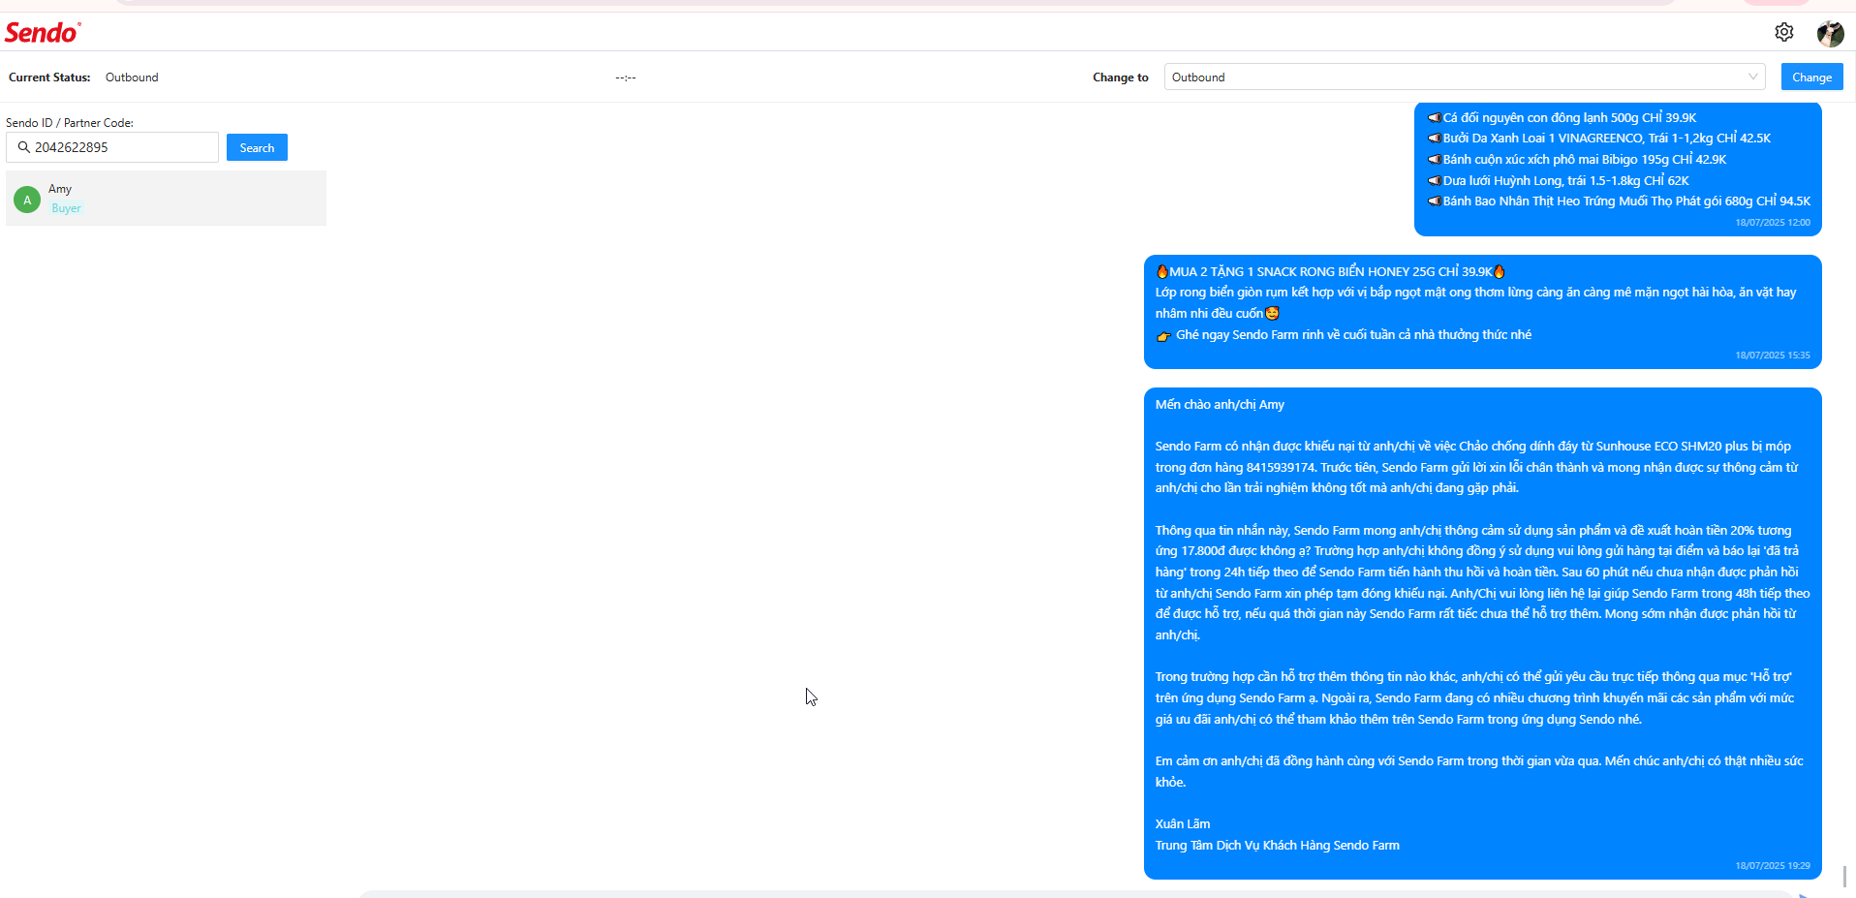Click the Search button
Image resolution: width=1856 pixels, height=898 pixels.
pos(257,147)
